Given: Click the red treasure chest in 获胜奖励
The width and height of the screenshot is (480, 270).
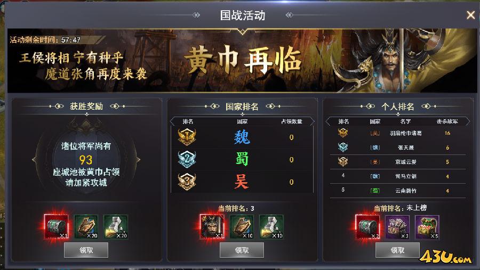Looking at the screenshot, I should pyautogui.click(x=57, y=226).
